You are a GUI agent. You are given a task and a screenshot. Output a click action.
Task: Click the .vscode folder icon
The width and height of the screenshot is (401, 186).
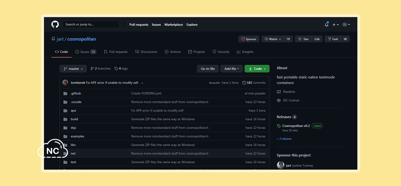65,102
